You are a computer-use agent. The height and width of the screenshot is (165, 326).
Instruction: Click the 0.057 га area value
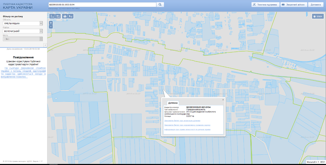click(190, 116)
